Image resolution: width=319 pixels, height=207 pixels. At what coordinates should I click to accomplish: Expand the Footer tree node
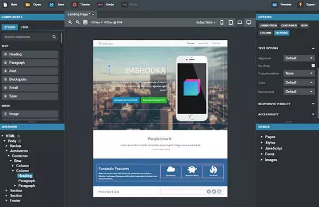6,201
